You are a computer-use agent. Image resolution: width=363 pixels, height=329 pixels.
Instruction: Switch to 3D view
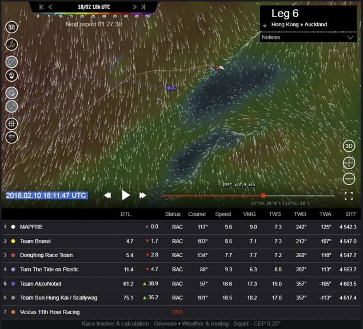pos(349,146)
